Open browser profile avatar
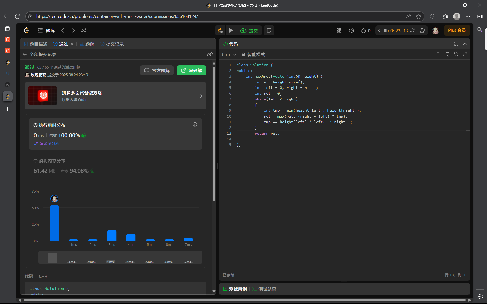This screenshot has width=487, height=304. click(x=457, y=16)
